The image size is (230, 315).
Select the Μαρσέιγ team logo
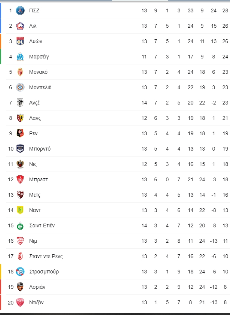coord(20,57)
